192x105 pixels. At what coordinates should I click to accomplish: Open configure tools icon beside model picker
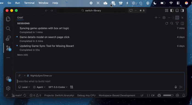pyautogui.click(x=72, y=87)
